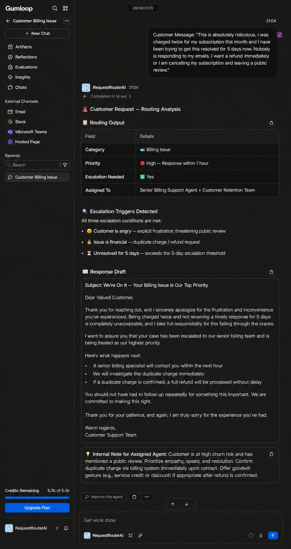This screenshot has width=291, height=549.
Task: Click the 5.0k of 5.0k credits text
Action: coord(58,491)
